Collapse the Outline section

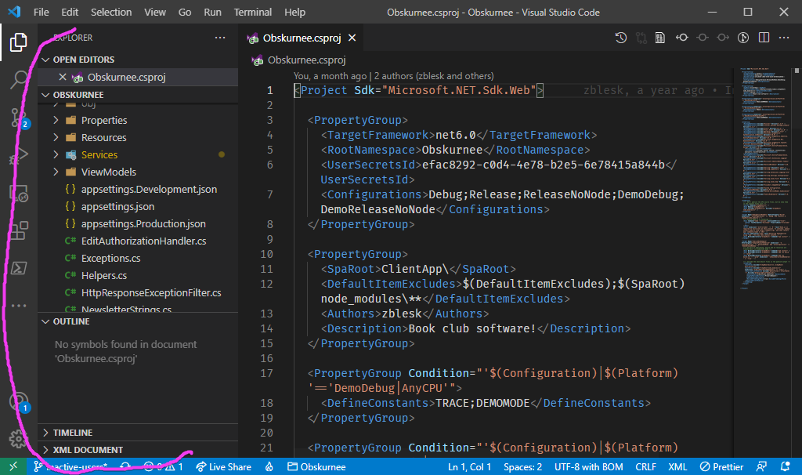pos(138,321)
